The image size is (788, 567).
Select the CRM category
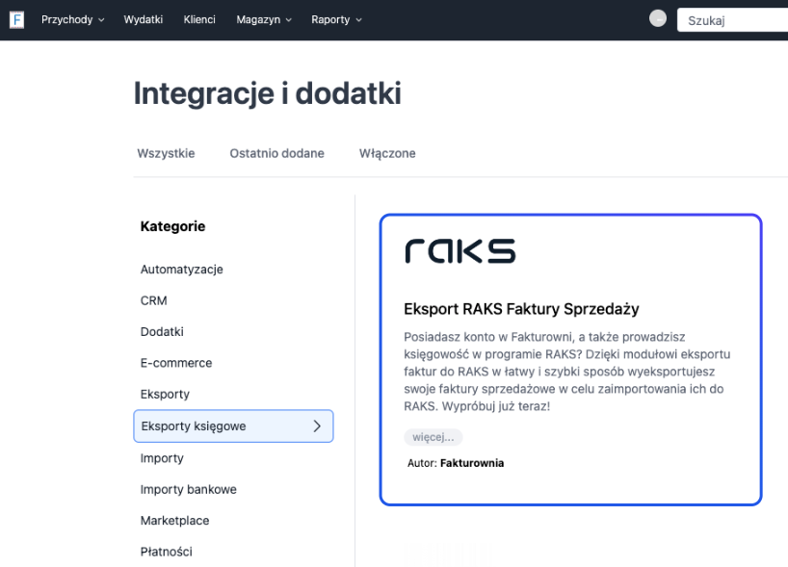coord(153,300)
